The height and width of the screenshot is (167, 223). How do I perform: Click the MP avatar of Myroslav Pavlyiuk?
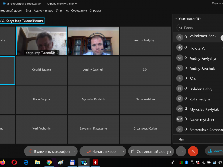[x=180, y=109]
